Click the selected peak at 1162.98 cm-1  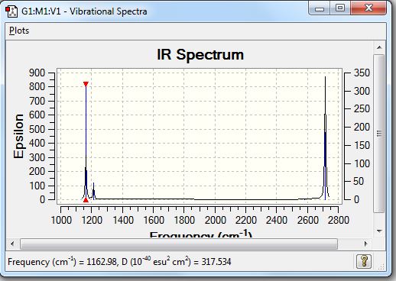coord(86,143)
